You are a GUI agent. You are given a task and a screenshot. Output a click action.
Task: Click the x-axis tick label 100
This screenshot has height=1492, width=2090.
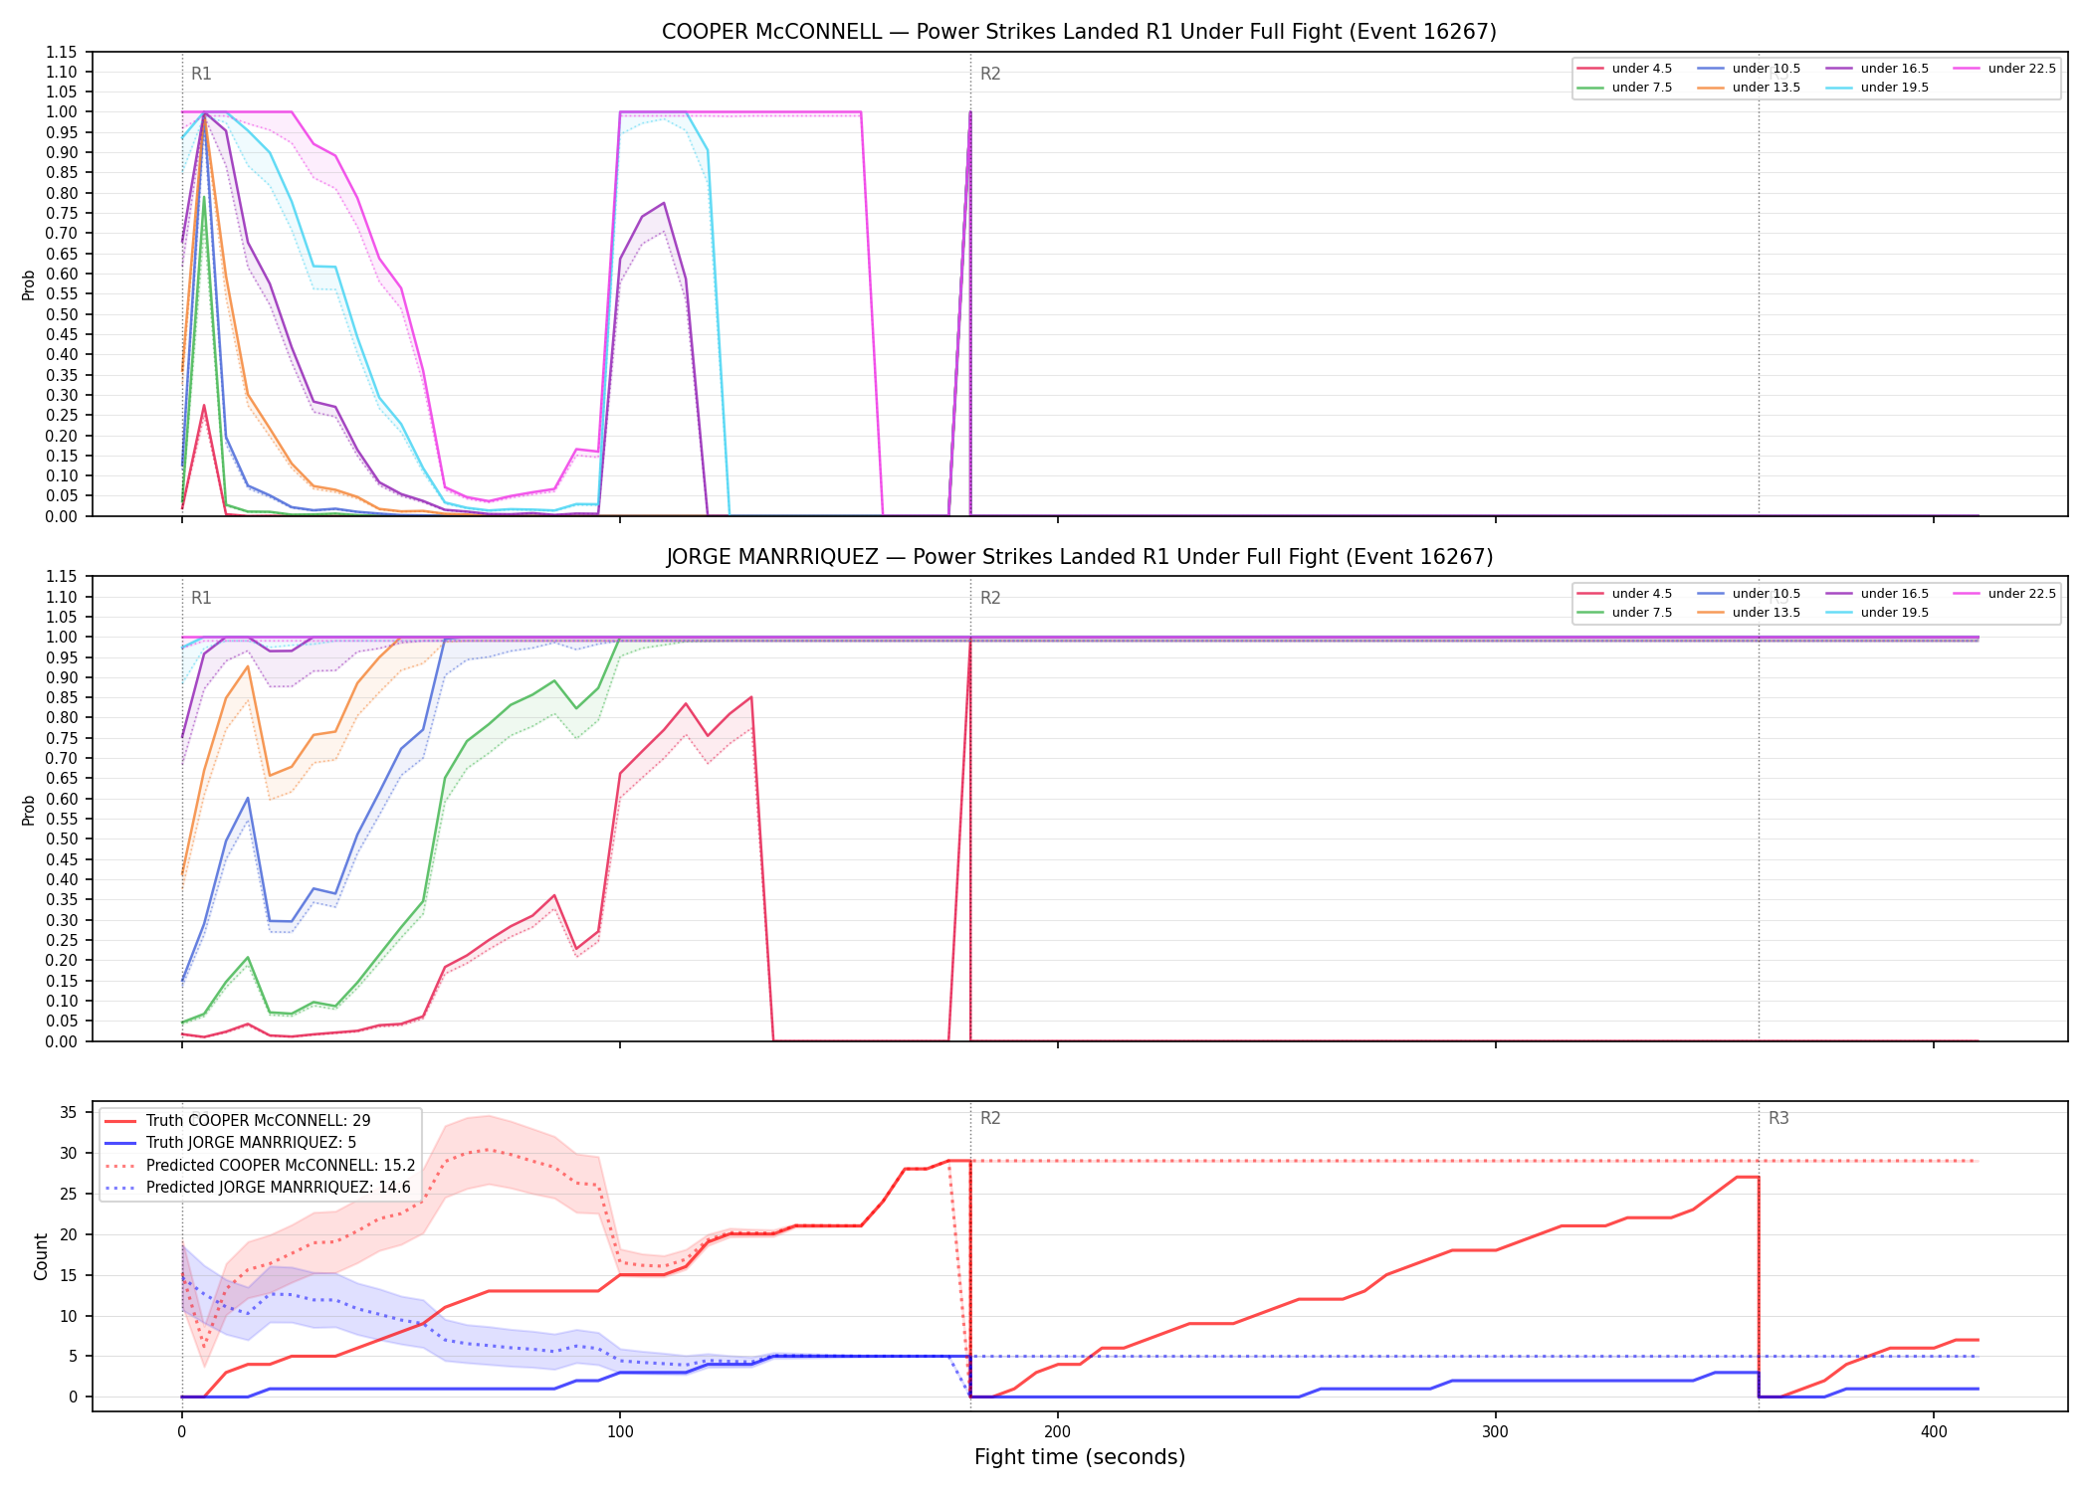coord(620,1432)
